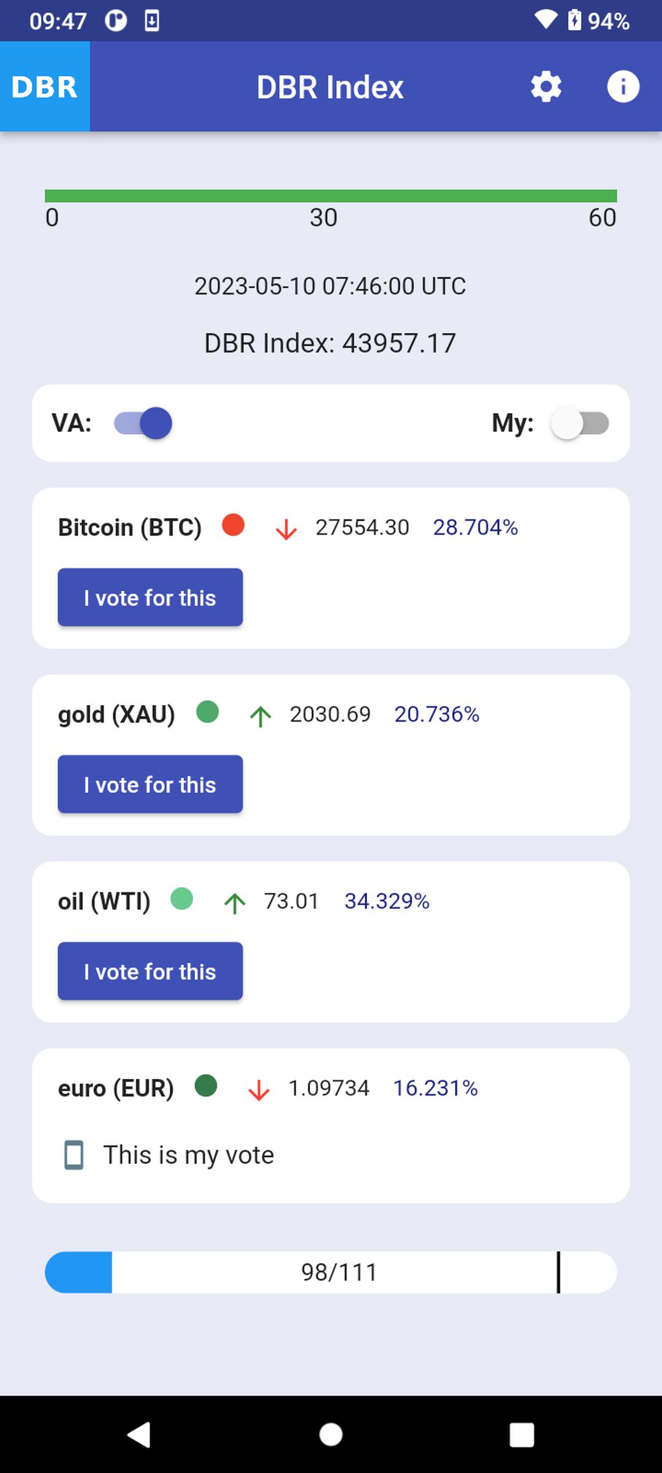Tap the 98/111 progress bar
The height and width of the screenshot is (1473, 662).
[331, 1272]
